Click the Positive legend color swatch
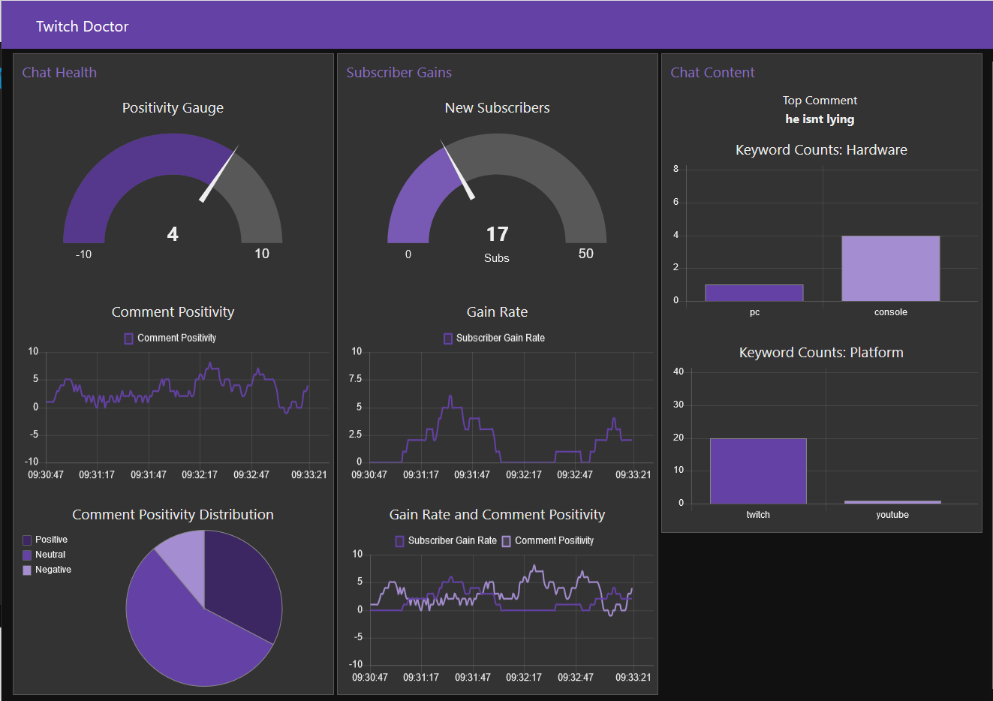The height and width of the screenshot is (701, 993). click(x=27, y=540)
